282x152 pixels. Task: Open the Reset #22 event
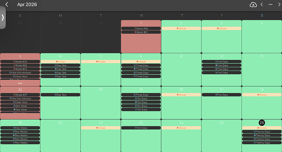point(20,65)
